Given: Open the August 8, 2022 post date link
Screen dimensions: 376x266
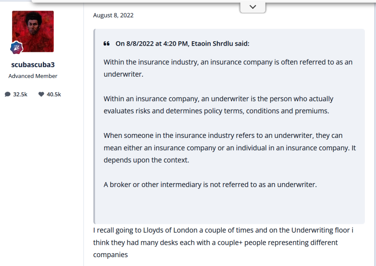Looking at the screenshot, I should [x=113, y=15].
